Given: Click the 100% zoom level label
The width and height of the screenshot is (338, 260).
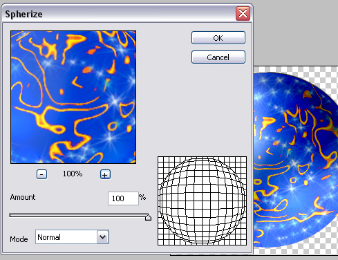Looking at the screenshot, I should 73,174.
